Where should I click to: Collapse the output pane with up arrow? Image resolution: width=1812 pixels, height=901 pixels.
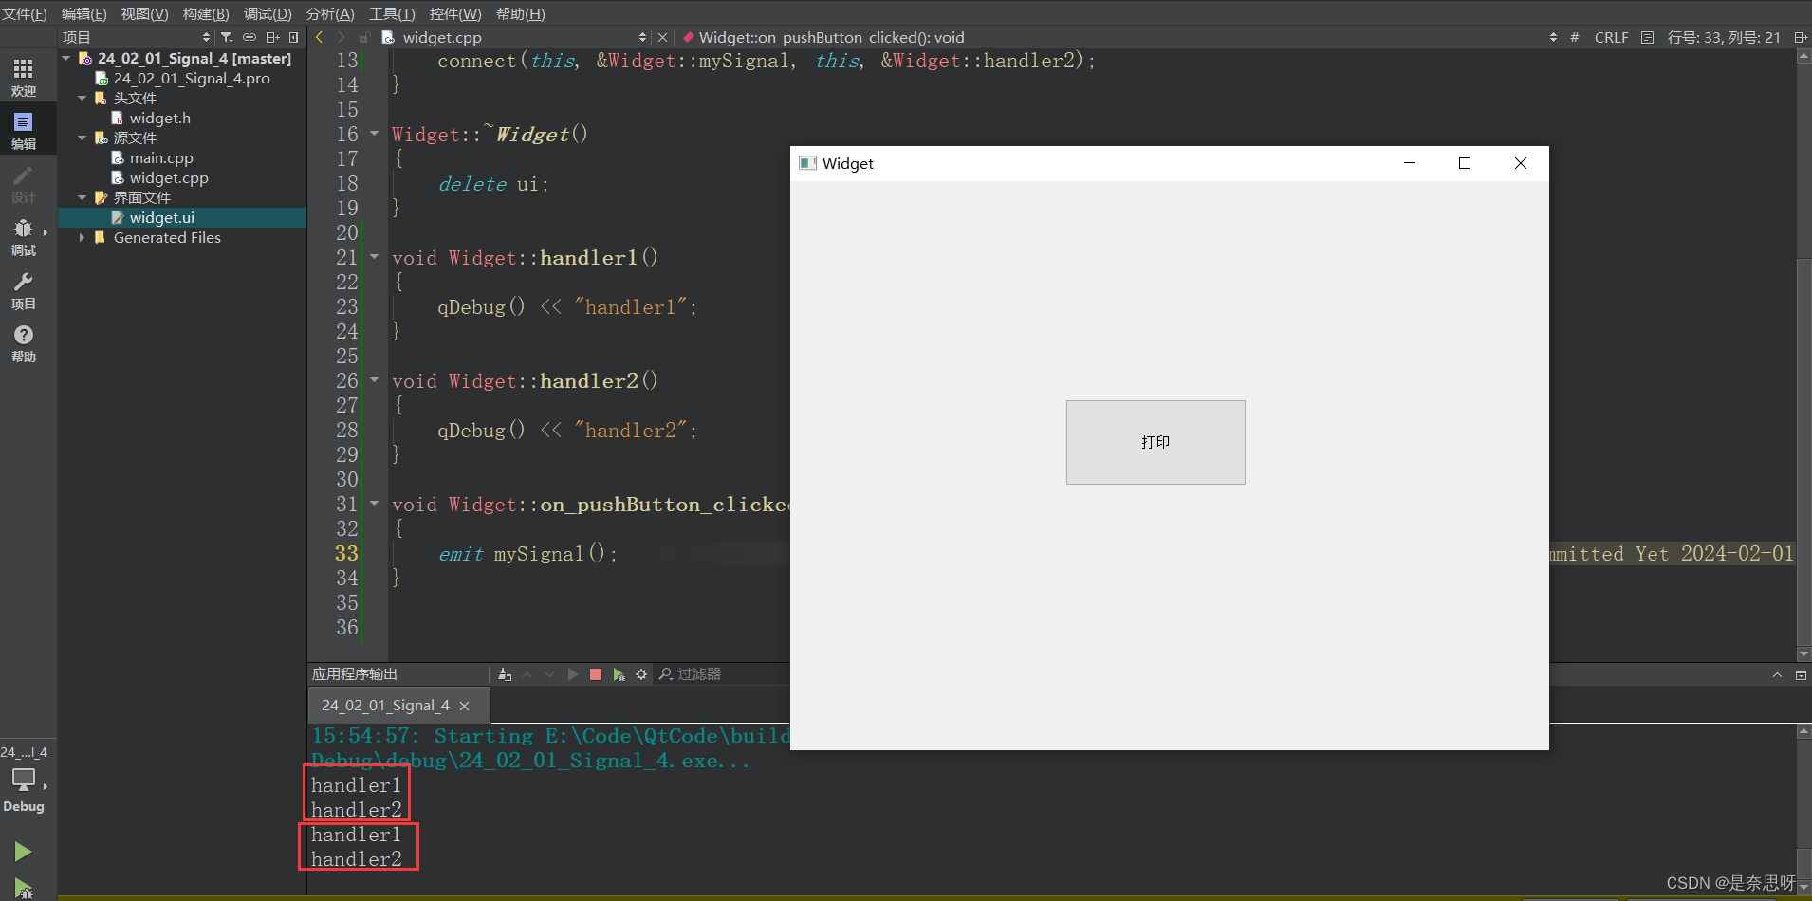1777,675
